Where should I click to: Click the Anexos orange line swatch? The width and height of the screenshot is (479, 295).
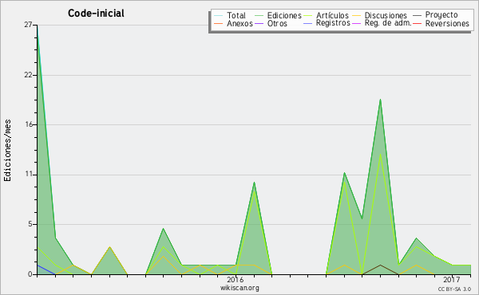(219, 23)
